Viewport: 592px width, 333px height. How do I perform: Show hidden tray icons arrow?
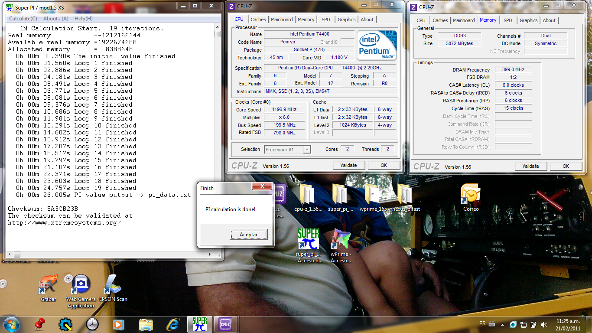point(503,324)
